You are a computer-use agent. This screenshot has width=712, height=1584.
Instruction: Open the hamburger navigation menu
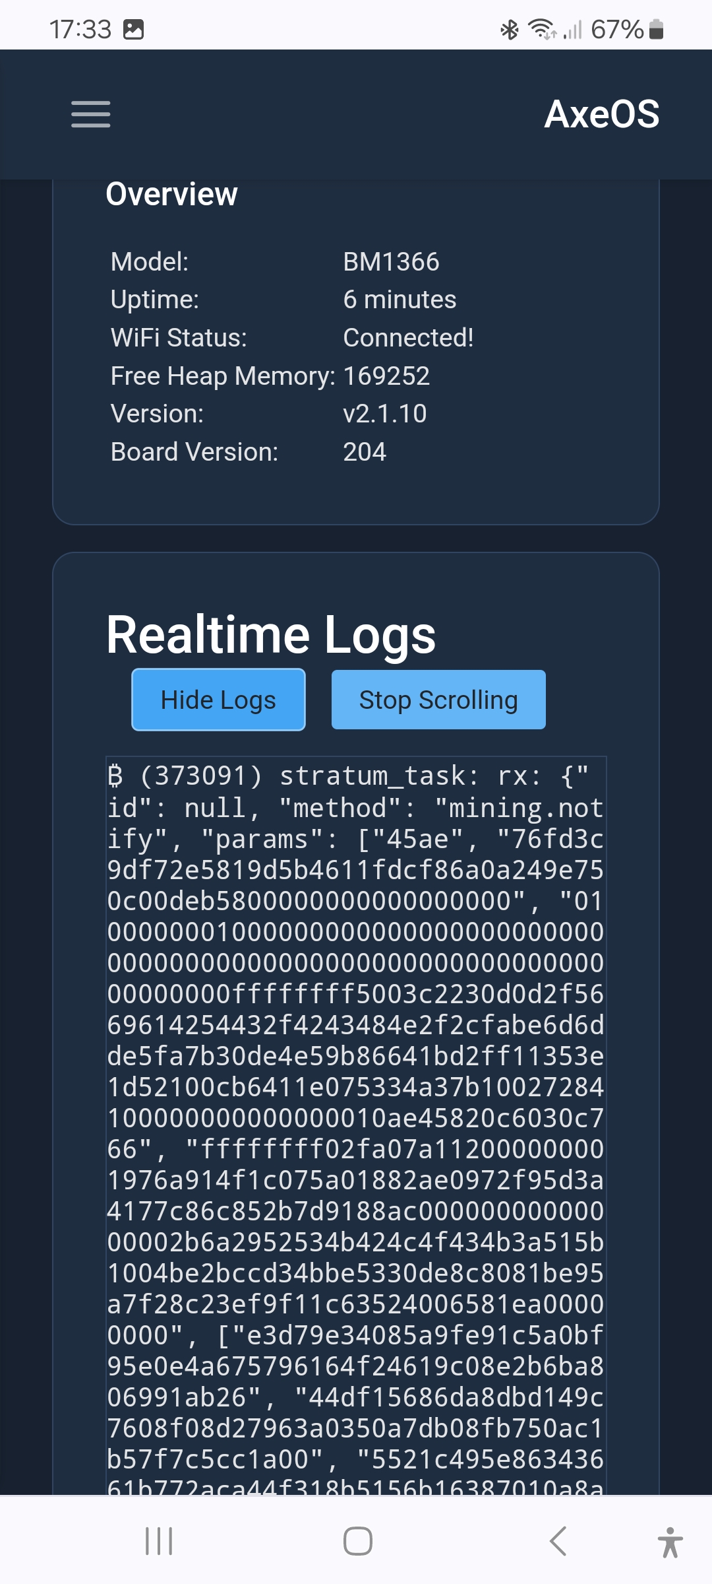coord(91,114)
